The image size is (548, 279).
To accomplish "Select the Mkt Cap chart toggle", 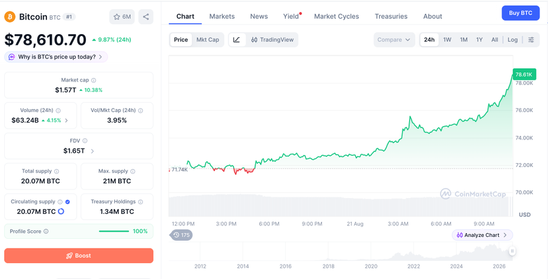I will [x=208, y=40].
